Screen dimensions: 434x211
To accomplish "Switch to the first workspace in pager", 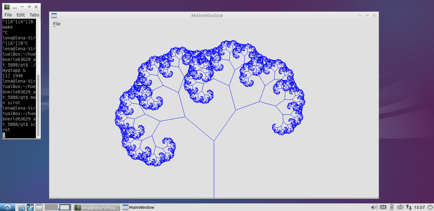I will [x=51, y=208].
